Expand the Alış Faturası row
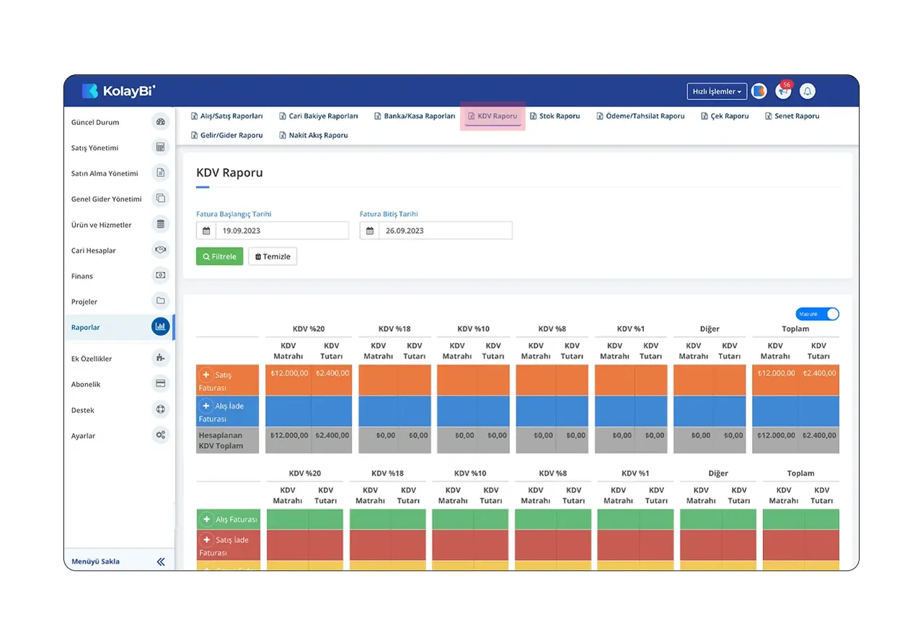Image resolution: width=923 pixels, height=628 pixels. coord(207,519)
